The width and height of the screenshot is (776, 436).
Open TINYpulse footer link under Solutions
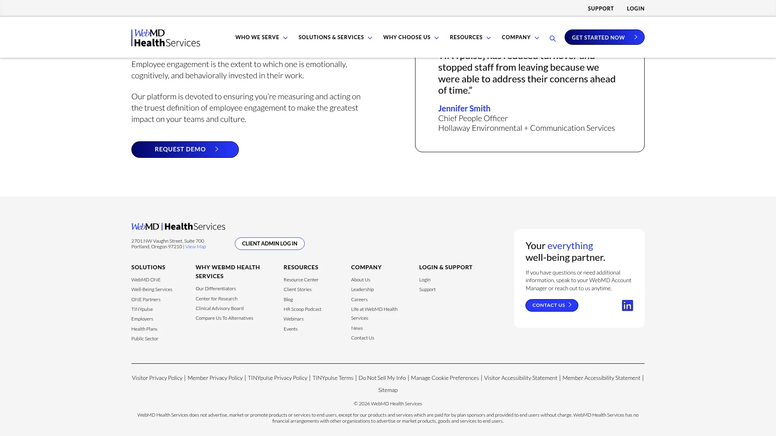point(142,309)
